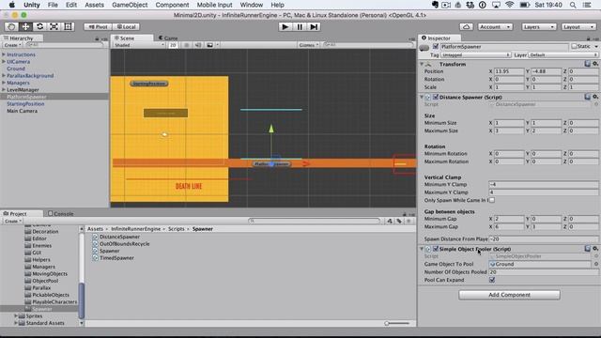Select the Rect transform tool
The height and width of the screenshot is (338, 601).
coord(68,27)
